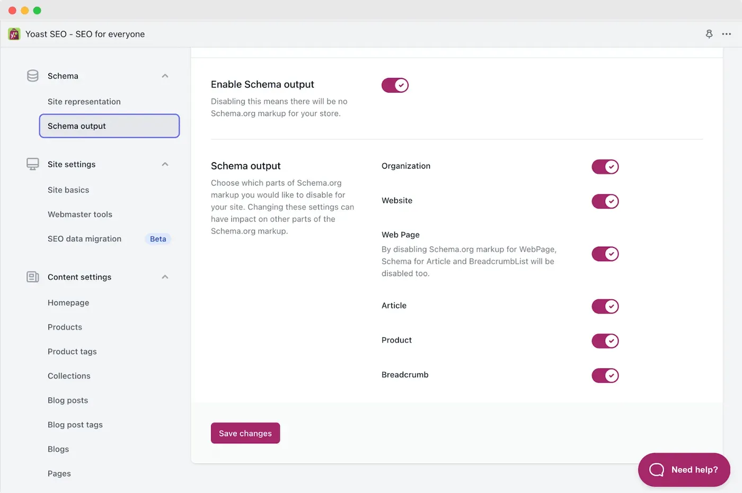Viewport: 742px width, 493px height.
Task: Click the Schema database icon in sidebar
Action: [33, 76]
